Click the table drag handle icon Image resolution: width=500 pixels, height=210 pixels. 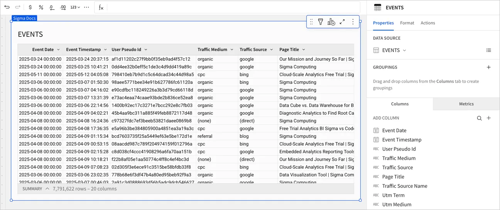[311, 22]
